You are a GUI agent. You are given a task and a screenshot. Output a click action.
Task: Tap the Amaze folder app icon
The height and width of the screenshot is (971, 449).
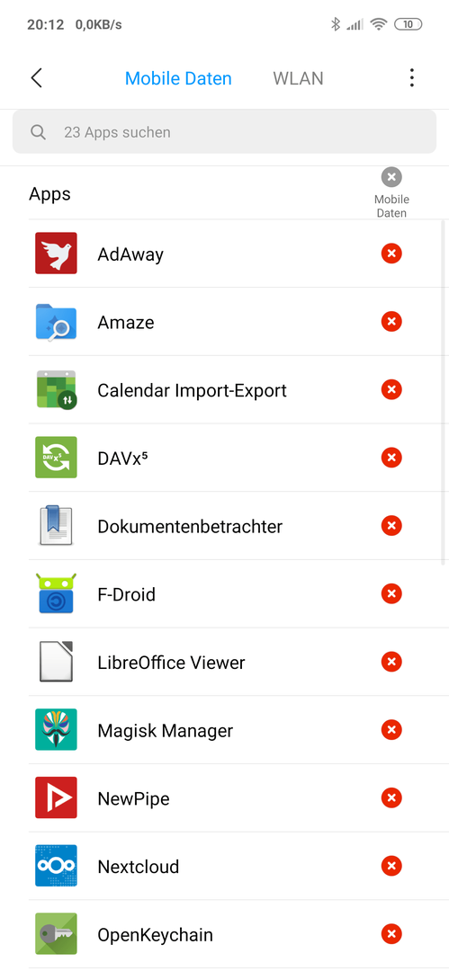pyautogui.click(x=56, y=321)
